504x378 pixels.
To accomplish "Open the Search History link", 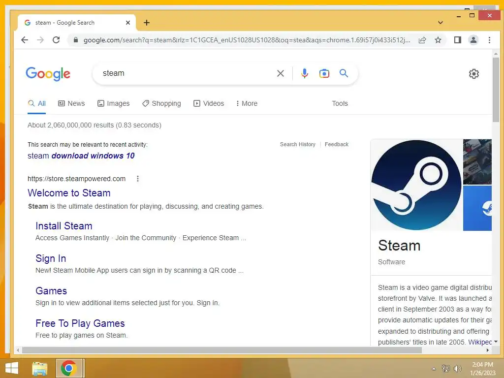I will pos(298,144).
